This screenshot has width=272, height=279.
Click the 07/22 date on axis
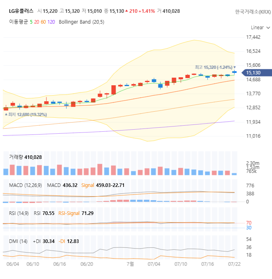point(234,264)
